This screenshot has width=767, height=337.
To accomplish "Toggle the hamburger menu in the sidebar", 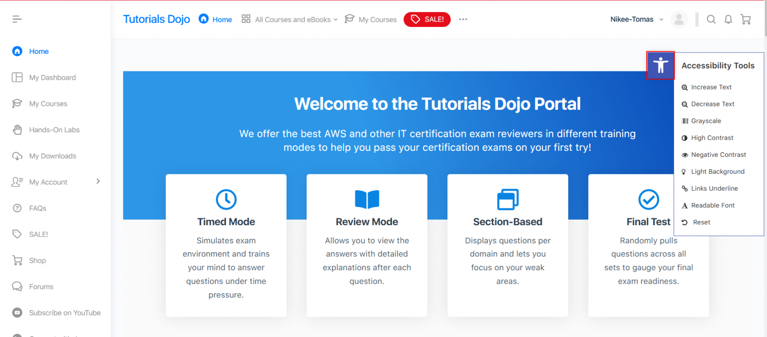I will pyautogui.click(x=16, y=18).
